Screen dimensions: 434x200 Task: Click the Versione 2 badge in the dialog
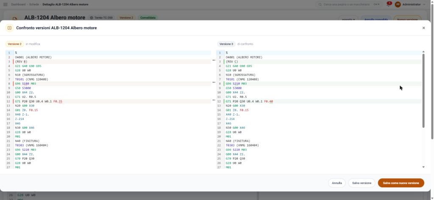(x=14, y=44)
